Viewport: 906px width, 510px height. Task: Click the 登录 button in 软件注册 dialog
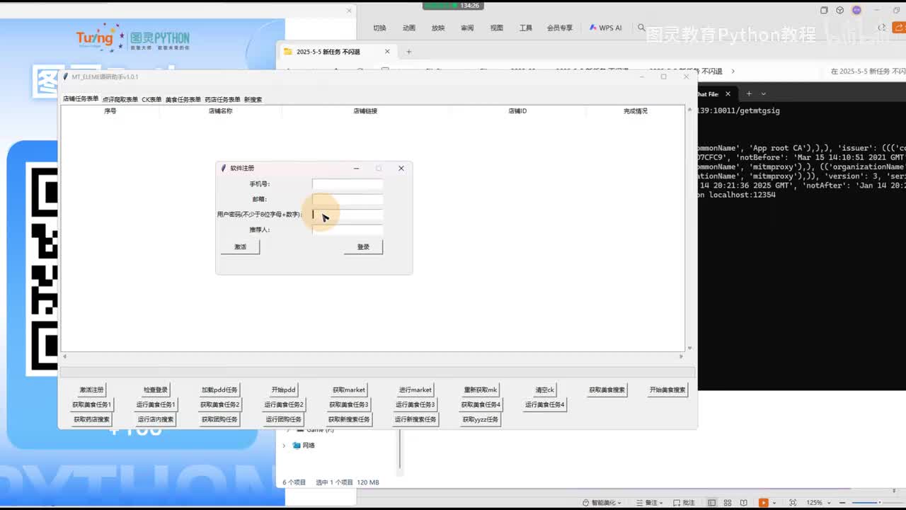tap(363, 246)
